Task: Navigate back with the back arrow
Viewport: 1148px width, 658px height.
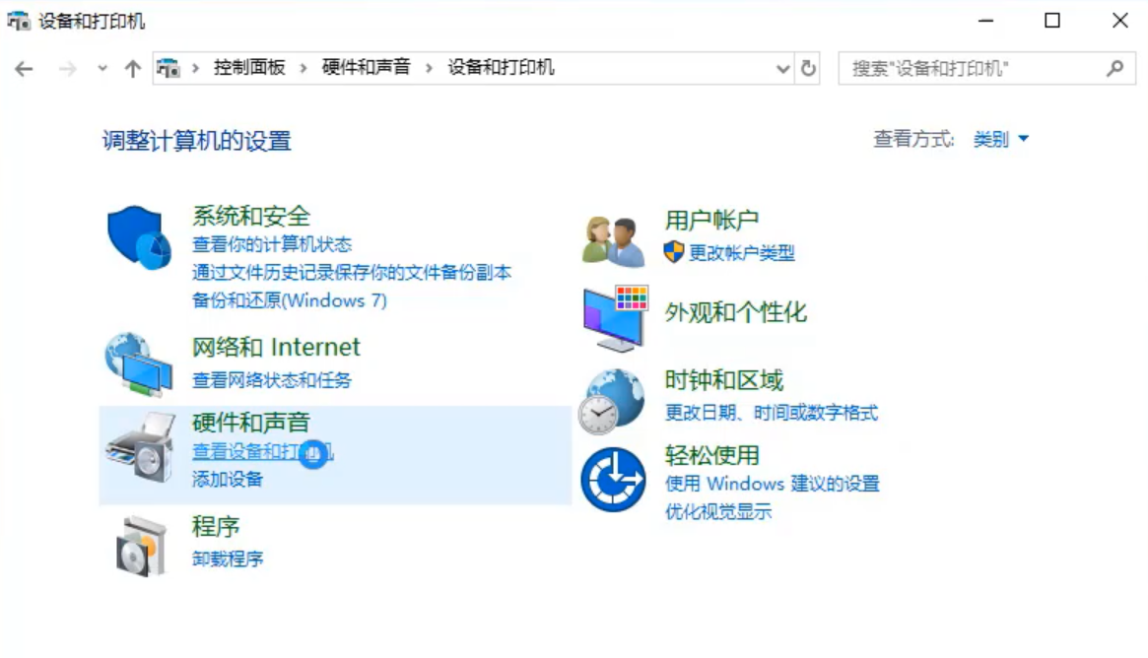Action: 24,68
